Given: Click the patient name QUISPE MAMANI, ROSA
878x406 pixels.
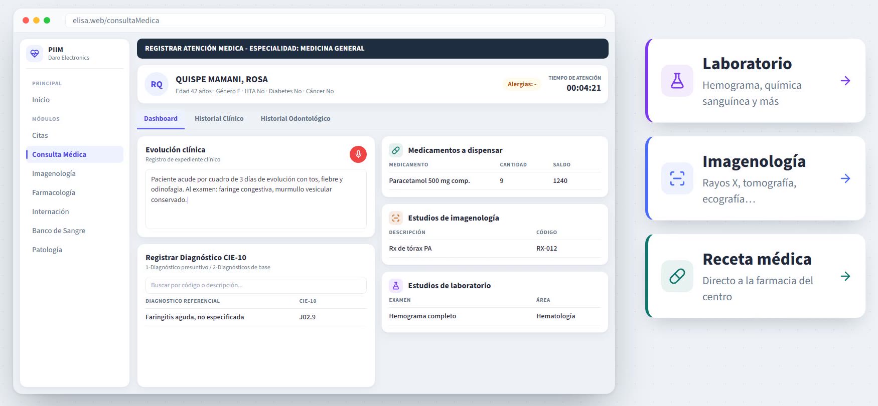Looking at the screenshot, I should [x=222, y=79].
